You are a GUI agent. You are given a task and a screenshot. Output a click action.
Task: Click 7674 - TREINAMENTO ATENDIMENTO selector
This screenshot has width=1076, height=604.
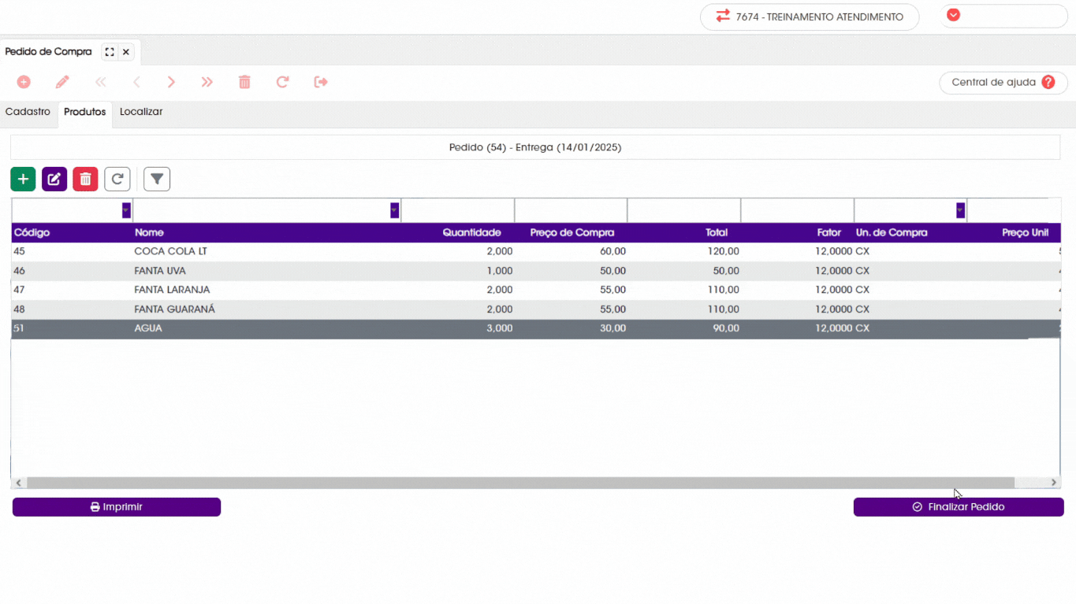point(810,17)
